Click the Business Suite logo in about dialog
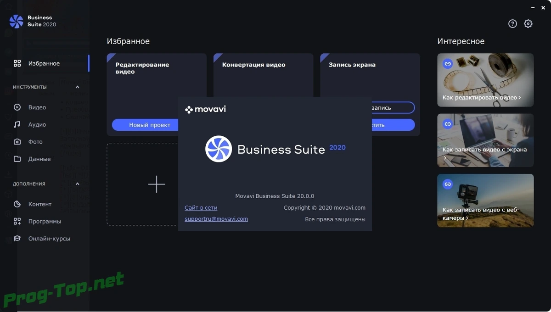Image resolution: width=551 pixels, height=312 pixels. 219,149
